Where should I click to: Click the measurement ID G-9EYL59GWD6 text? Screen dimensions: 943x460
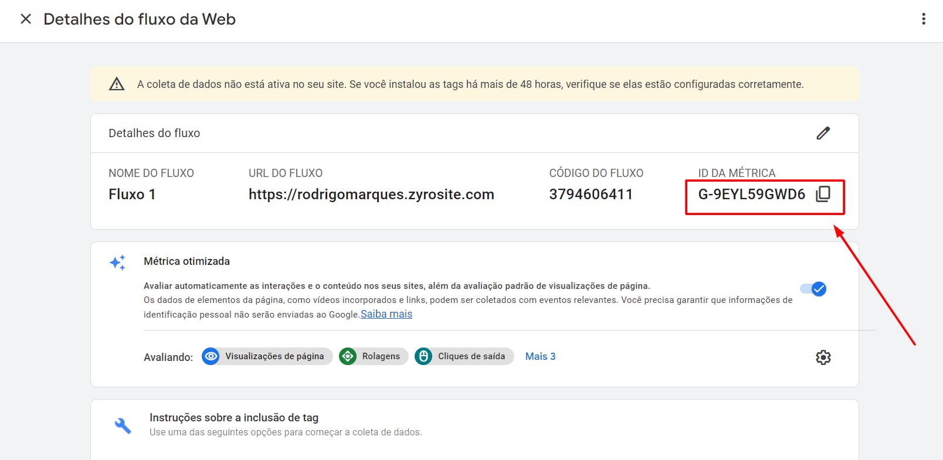click(x=751, y=194)
